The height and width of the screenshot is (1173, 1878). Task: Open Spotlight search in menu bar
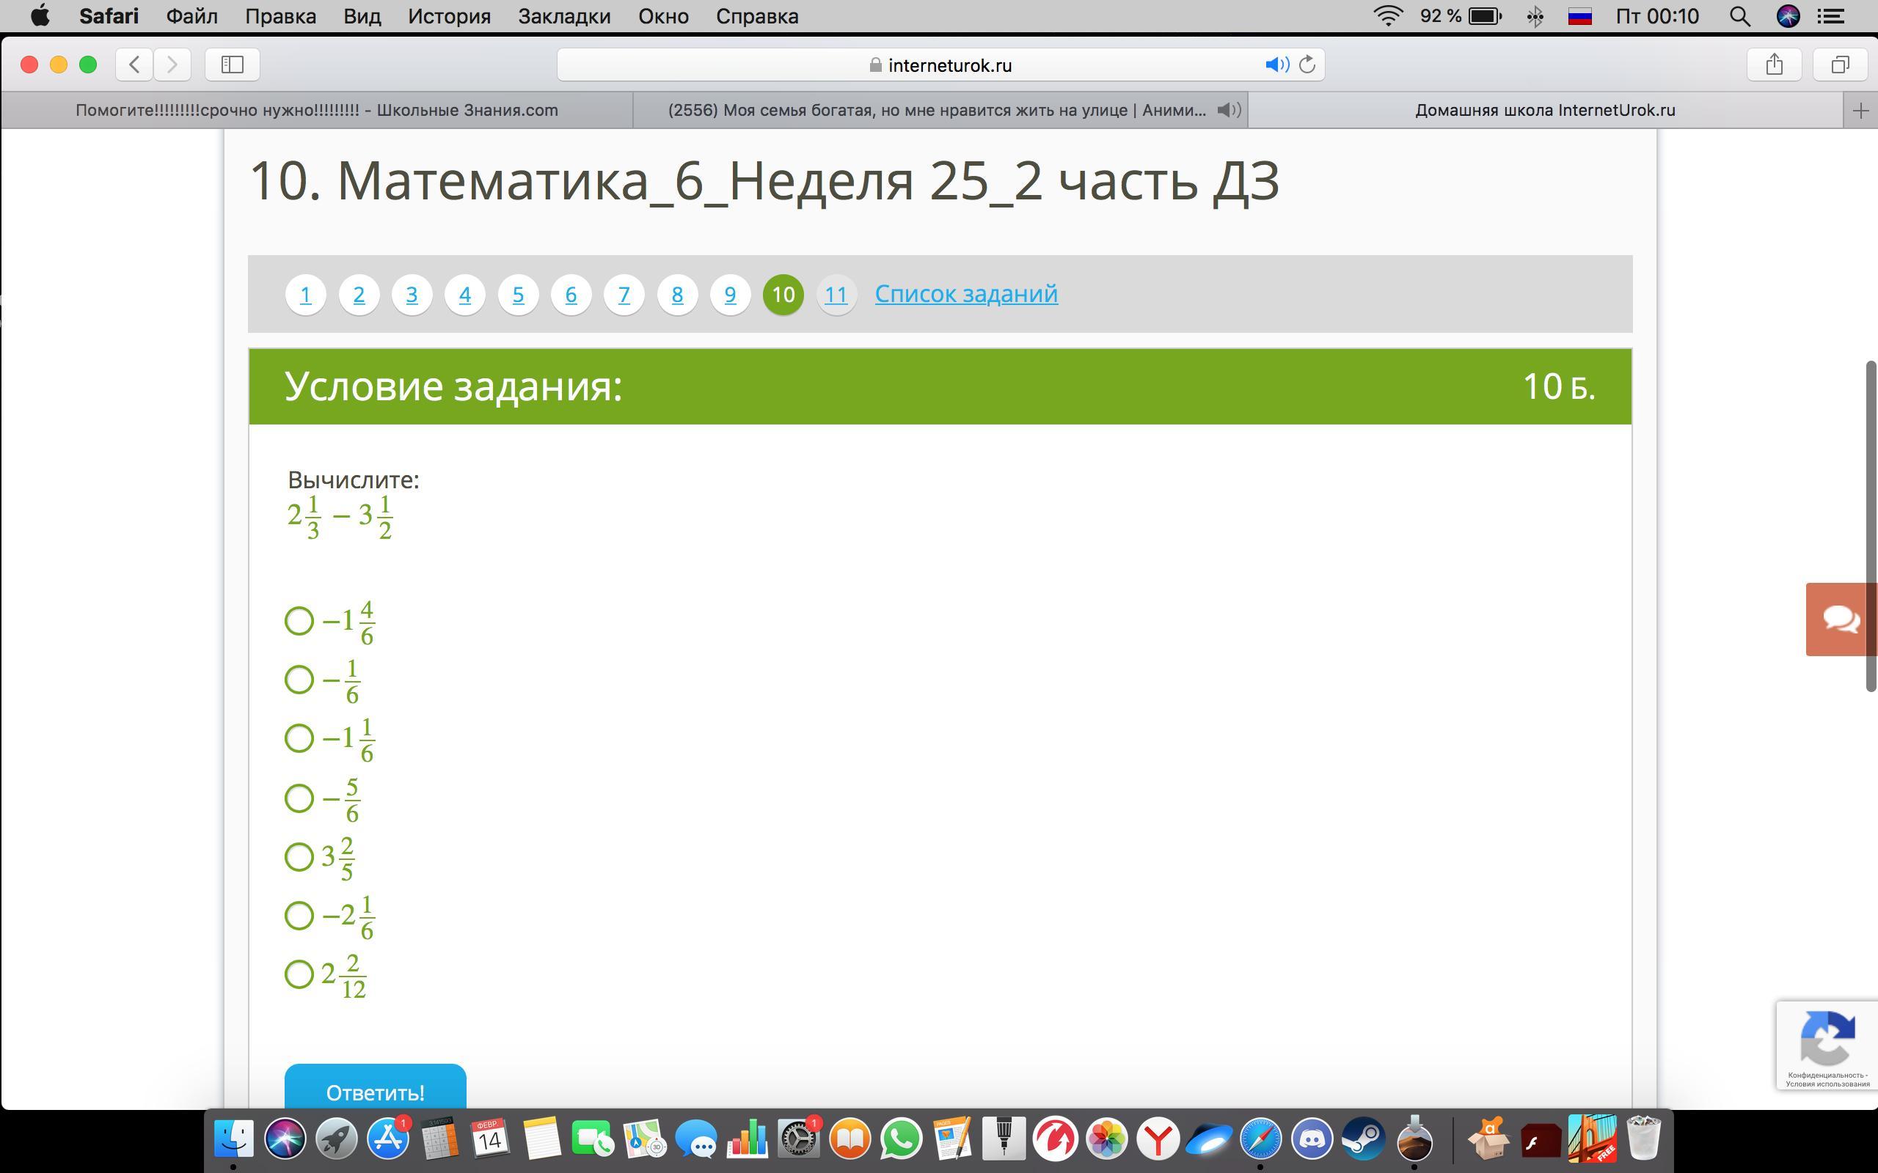coord(1739,16)
